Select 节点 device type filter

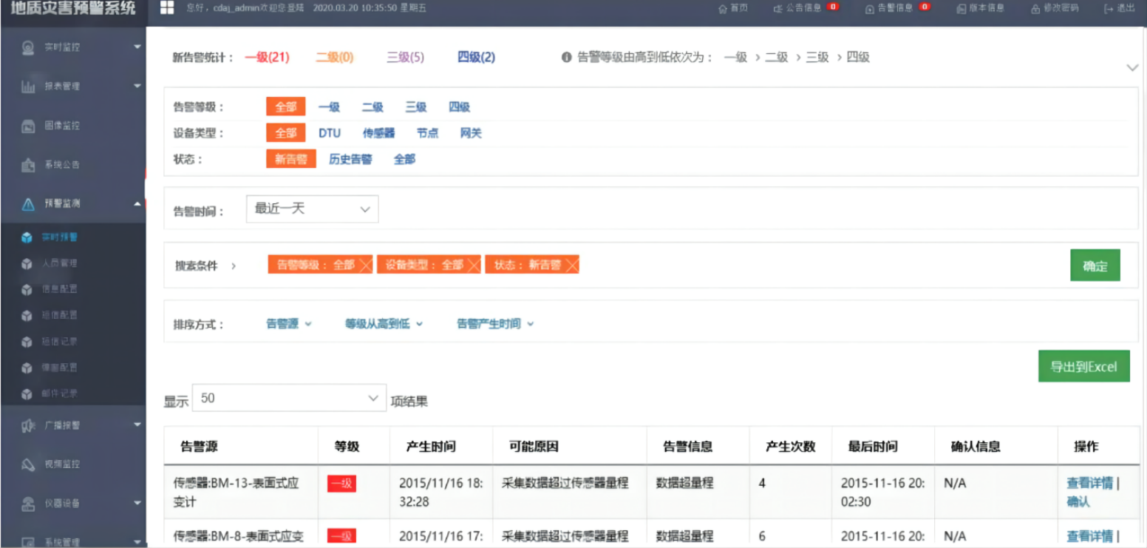pyautogui.click(x=428, y=133)
